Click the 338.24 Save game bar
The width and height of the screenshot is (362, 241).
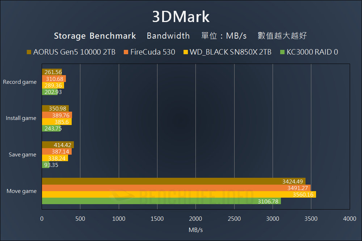(55, 158)
